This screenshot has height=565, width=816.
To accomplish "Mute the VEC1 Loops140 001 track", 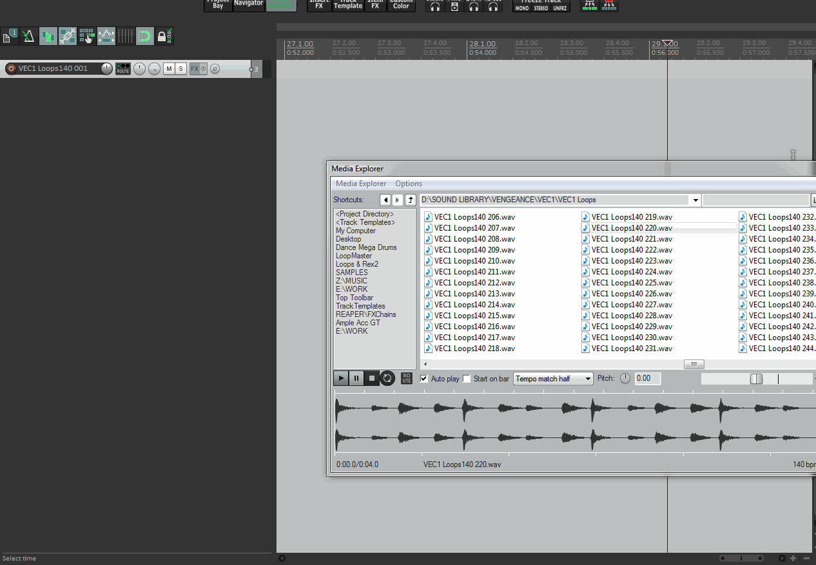I will pyautogui.click(x=169, y=69).
